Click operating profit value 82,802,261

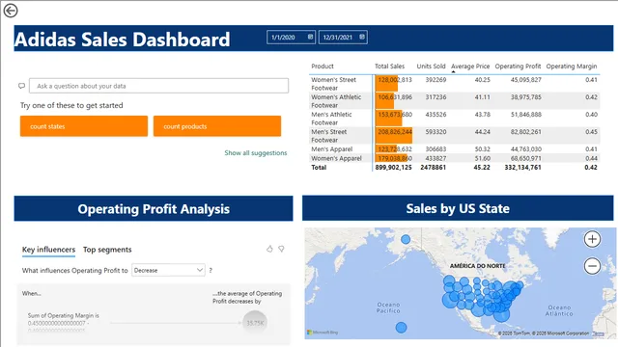(525, 132)
